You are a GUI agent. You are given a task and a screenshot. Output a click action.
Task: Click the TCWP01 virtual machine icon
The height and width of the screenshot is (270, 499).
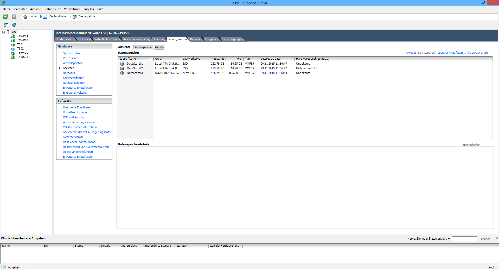click(x=13, y=36)
